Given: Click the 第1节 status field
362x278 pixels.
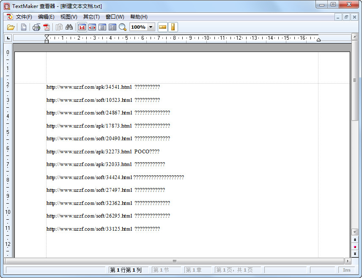Looking at the screenshot, I should click(167, 270).
